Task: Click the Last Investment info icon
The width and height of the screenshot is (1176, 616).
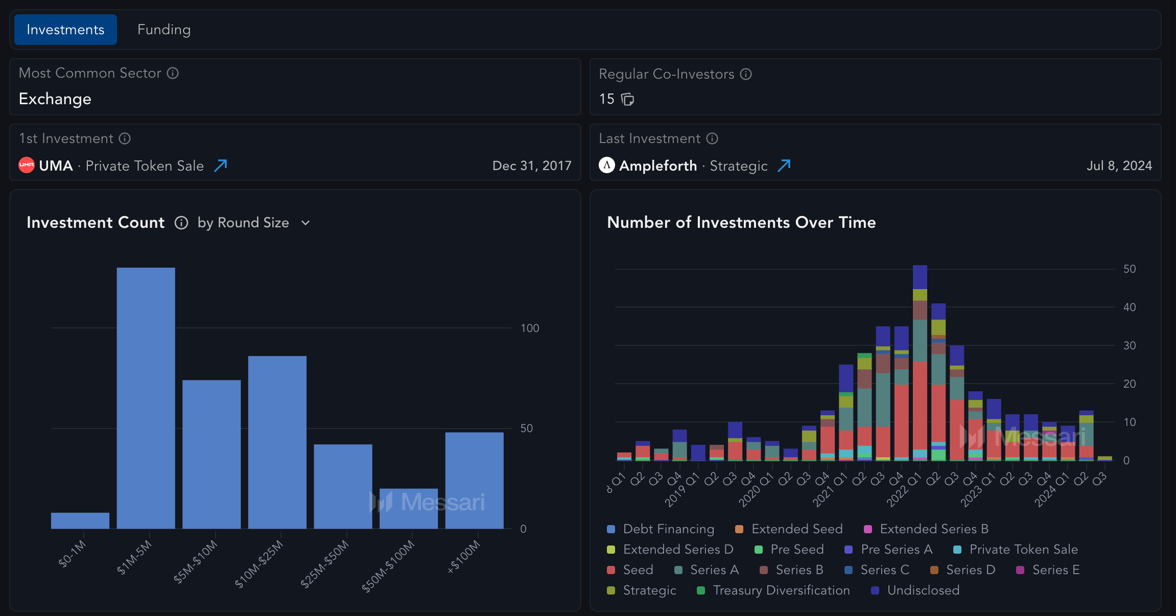Action: click(x=712, y=138)
